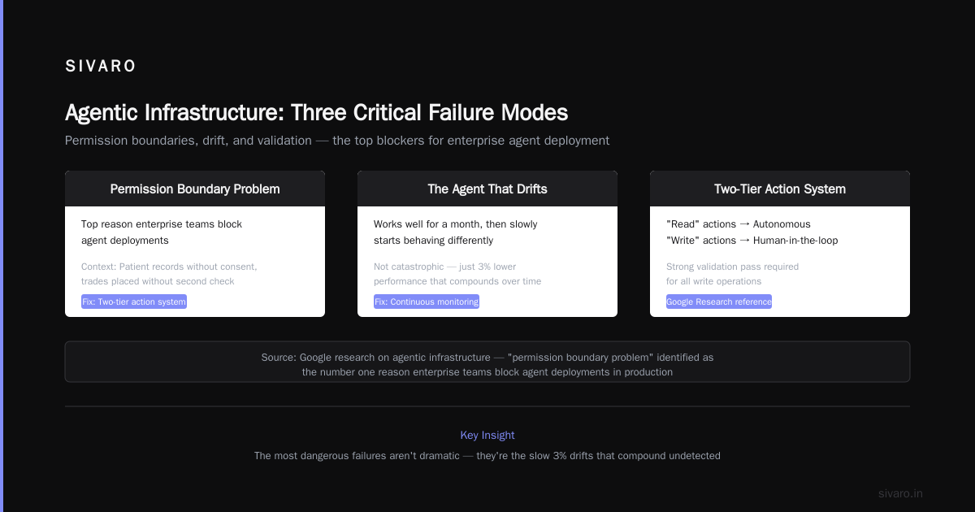This screenshot has height=512, width=975.
Task: Open the Two-Tier Action System card header
Action: (x=780, y=189)
